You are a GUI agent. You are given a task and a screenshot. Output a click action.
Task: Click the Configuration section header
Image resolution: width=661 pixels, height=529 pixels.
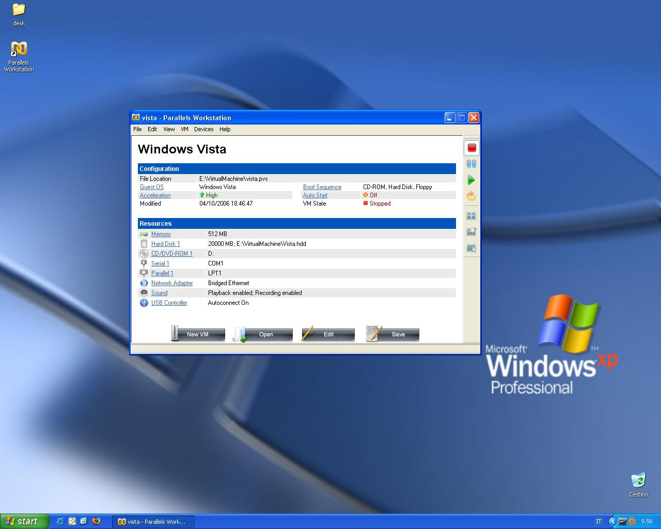tap(297, 169)
